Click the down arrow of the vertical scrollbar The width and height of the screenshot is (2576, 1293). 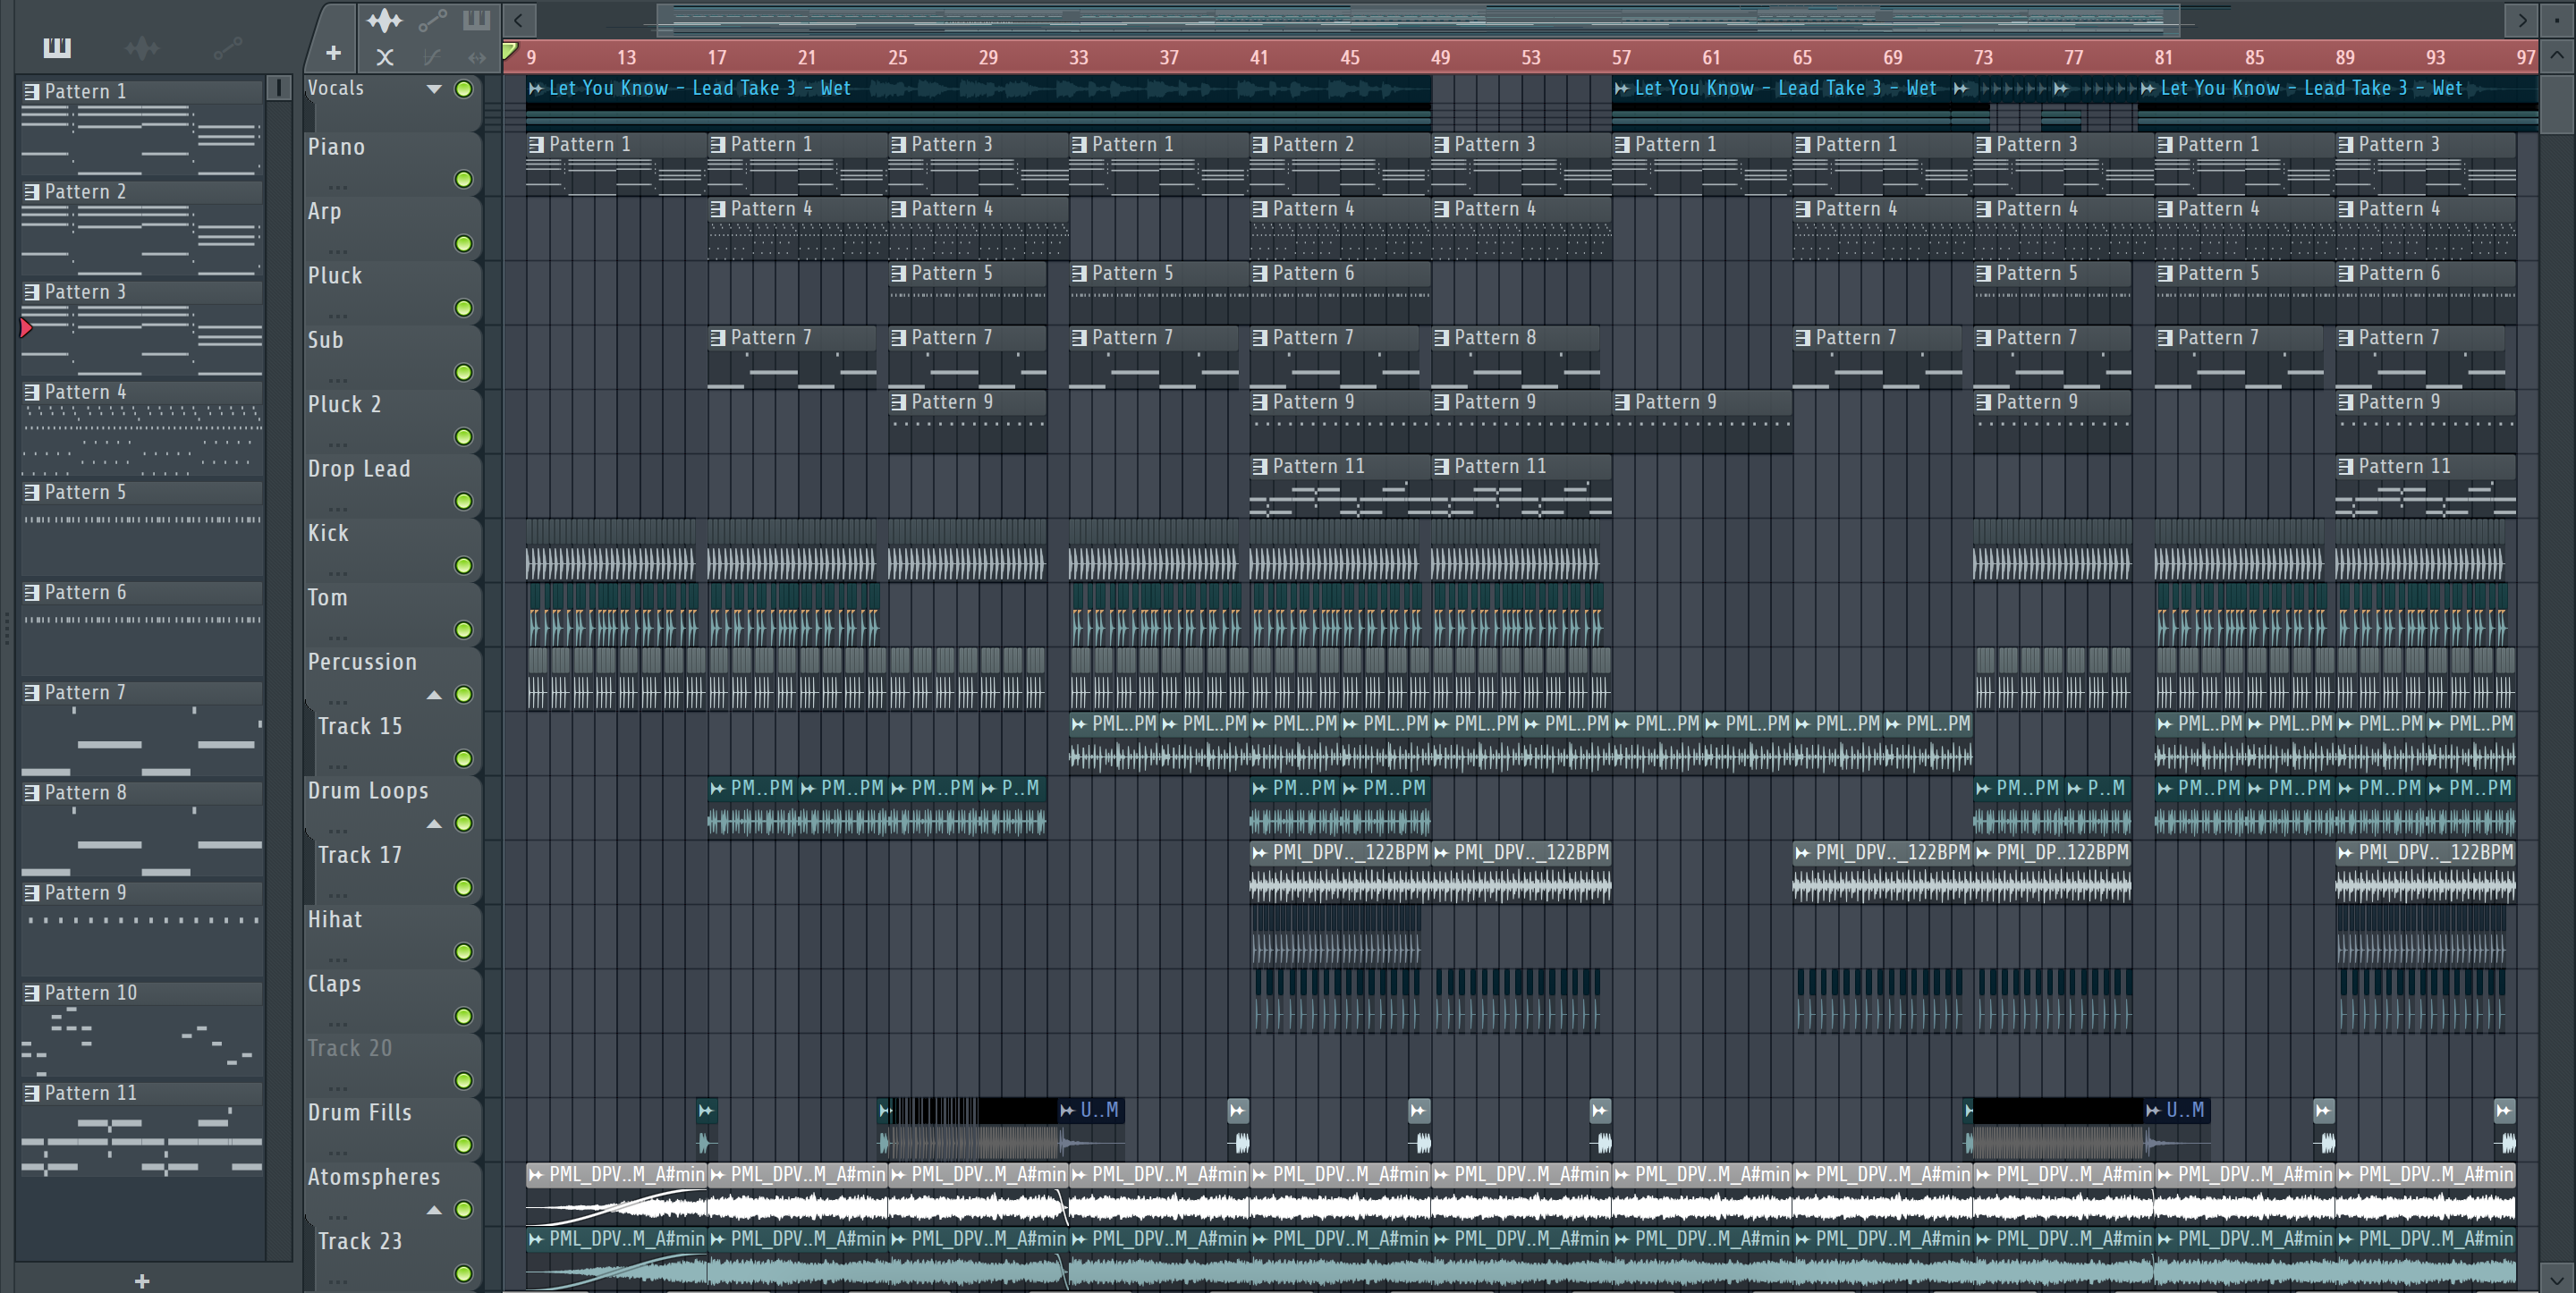pyautogui.click(x=2557, y=1278)
